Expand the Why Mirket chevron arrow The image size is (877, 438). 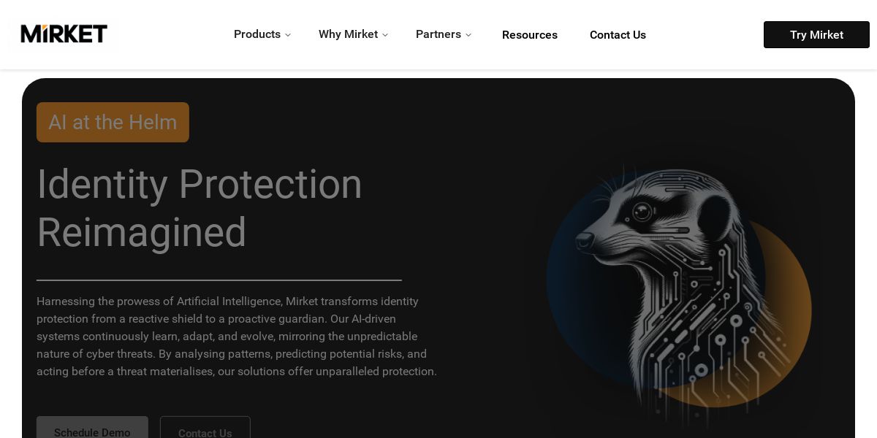[385, 35]
